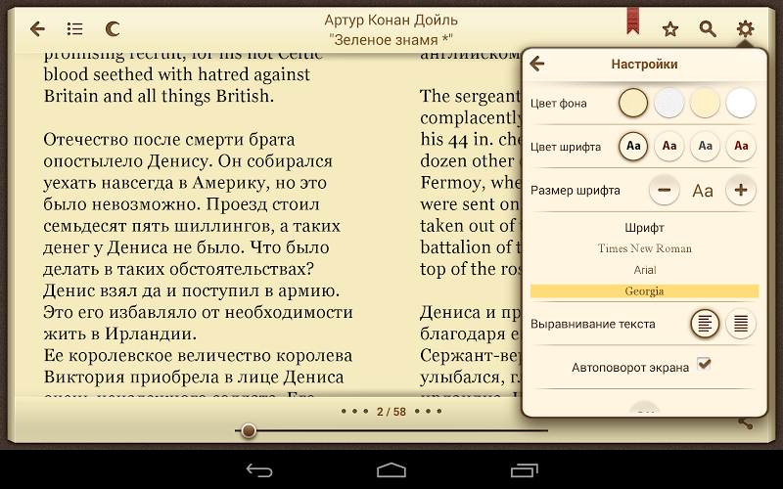The image size is (783, 489).
Task: Set text alignment to justified
Action: pos(741,324)
